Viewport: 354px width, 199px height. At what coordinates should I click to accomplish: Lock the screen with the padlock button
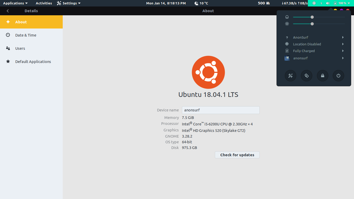pos(322,76)
